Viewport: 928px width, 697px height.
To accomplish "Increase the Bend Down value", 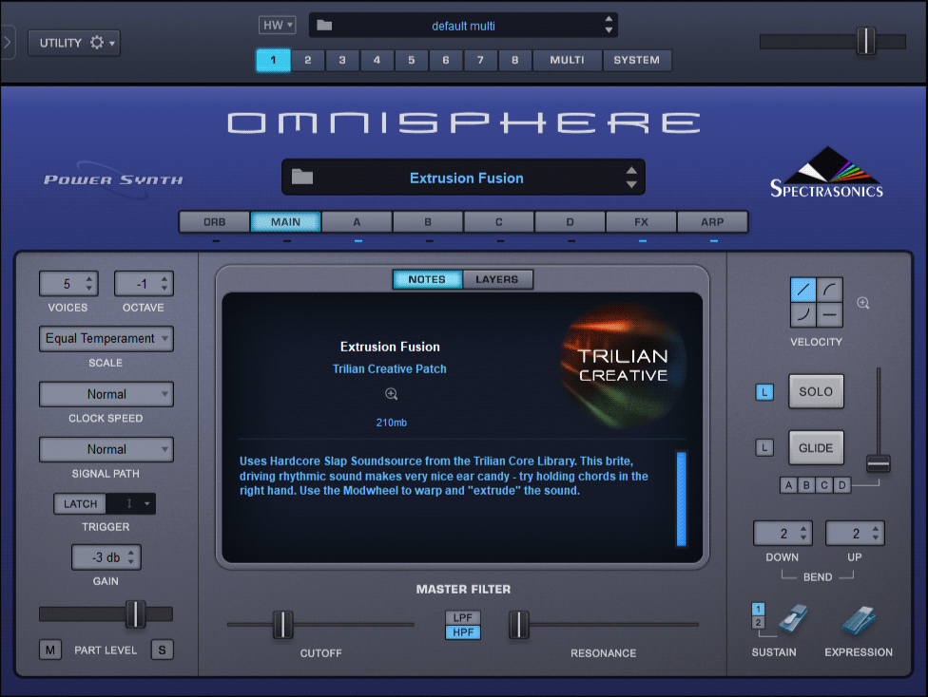I will [x=803, y=529].
